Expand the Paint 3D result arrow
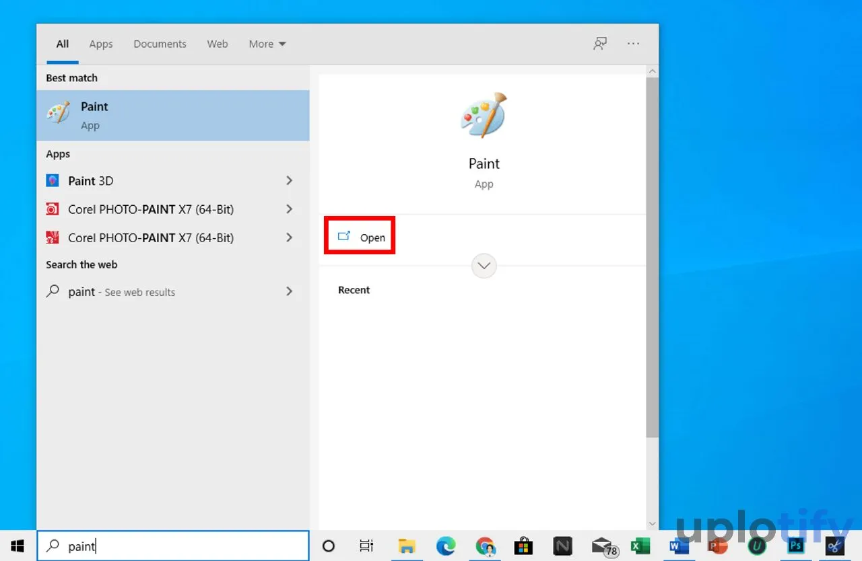 click(x=289, y=181)
